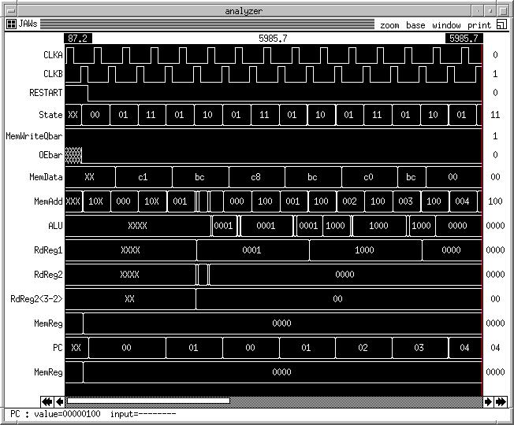The image size is (514, 425).
Task: Open the window menu
Action: click(446, 25)
